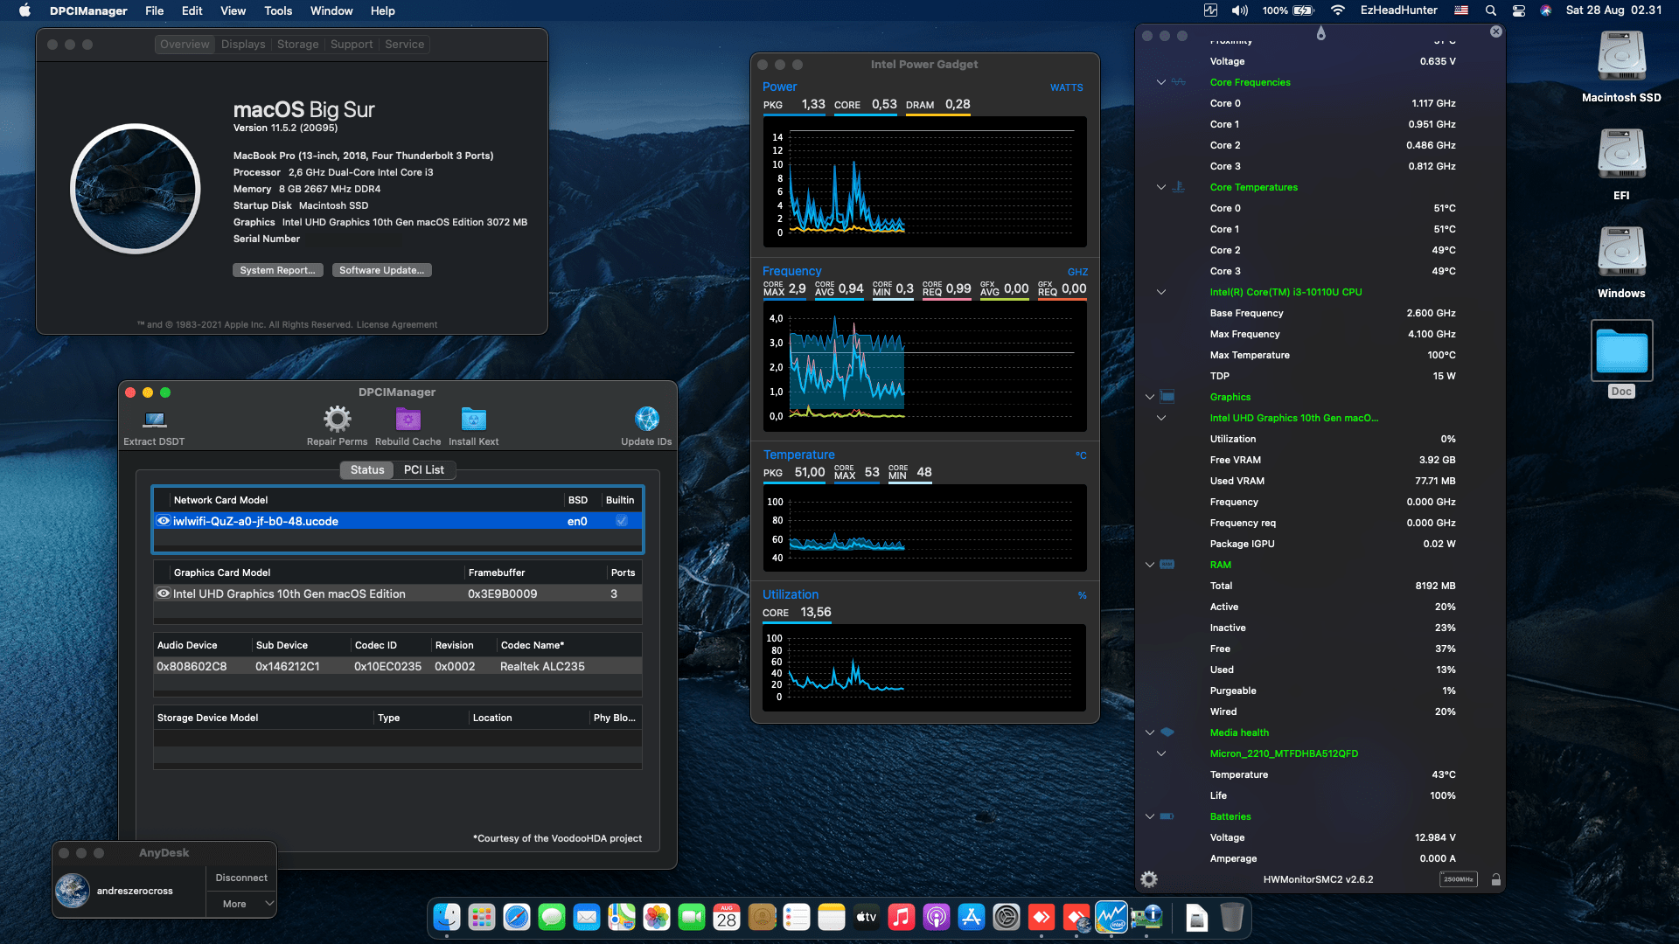Open the Trash in the Dock

coord(1232,917)
